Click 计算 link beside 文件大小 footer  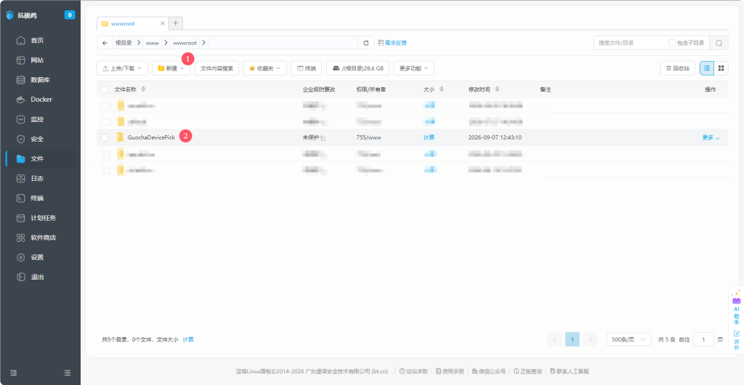tap(188, 339)
